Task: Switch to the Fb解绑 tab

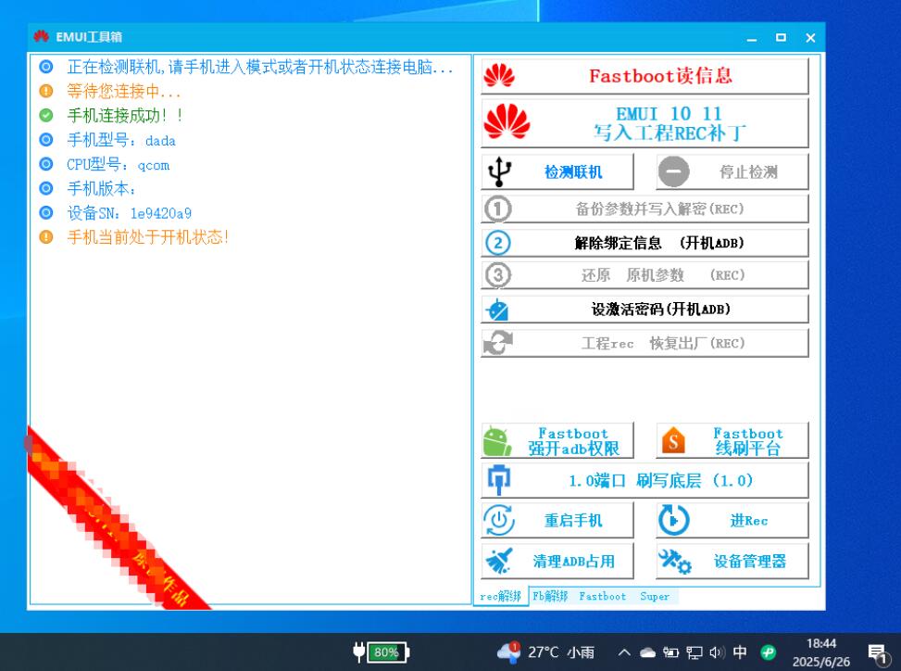Action: pyautogui.click(x=550, y=597)
